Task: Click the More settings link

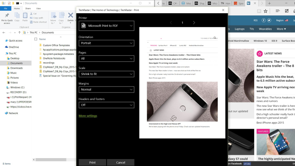Action: (x=88, y=116)
